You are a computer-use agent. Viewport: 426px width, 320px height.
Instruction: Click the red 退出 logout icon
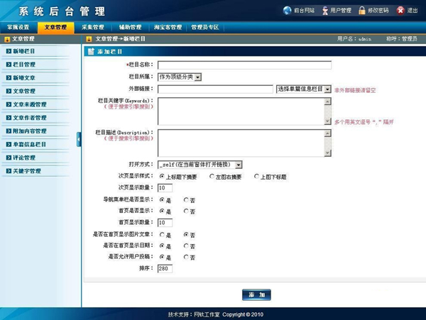point(400,11)
